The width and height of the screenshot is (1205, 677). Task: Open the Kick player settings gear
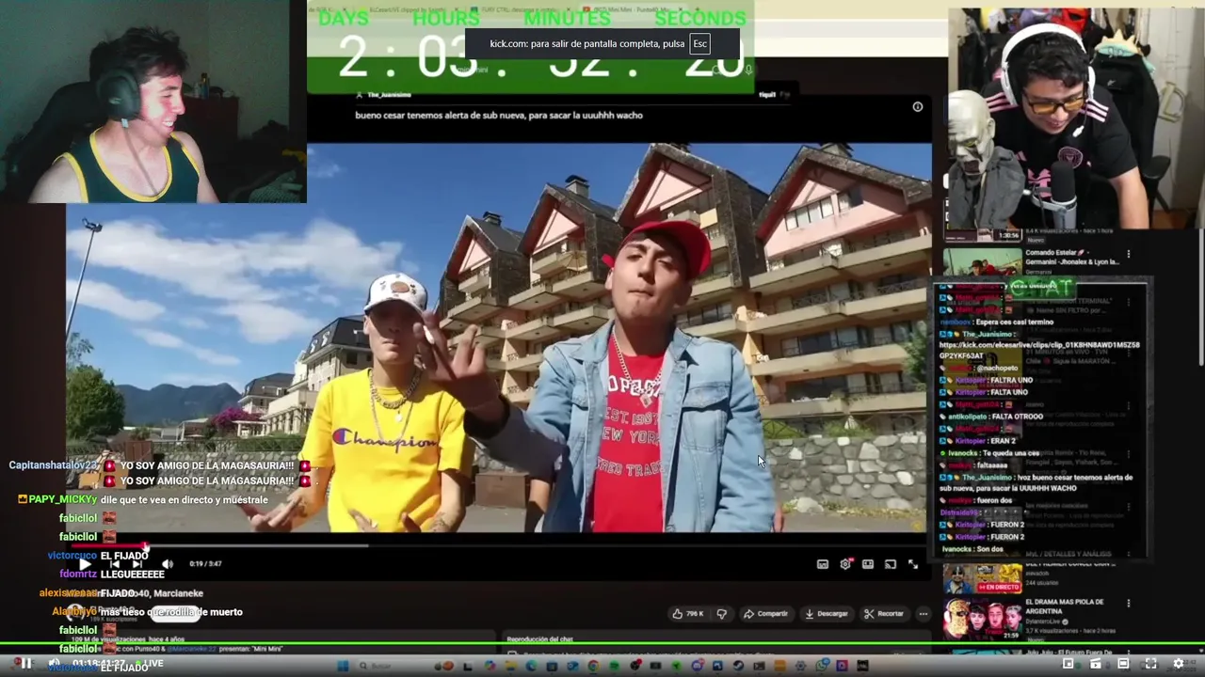(x=1178, y=664)
